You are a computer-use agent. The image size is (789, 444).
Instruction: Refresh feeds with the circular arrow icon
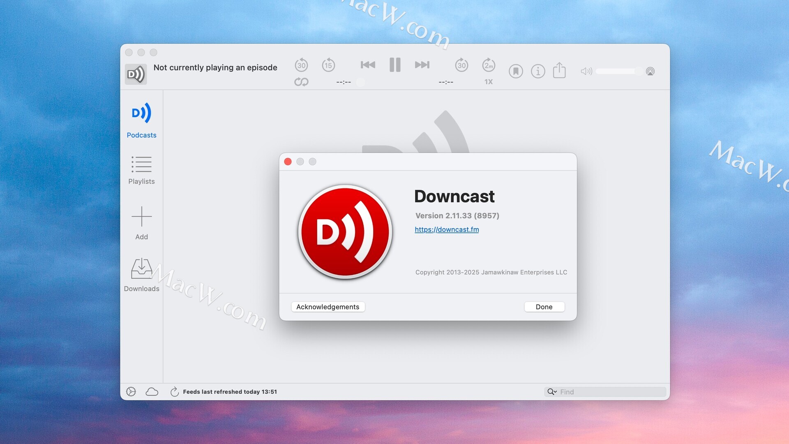174,392
